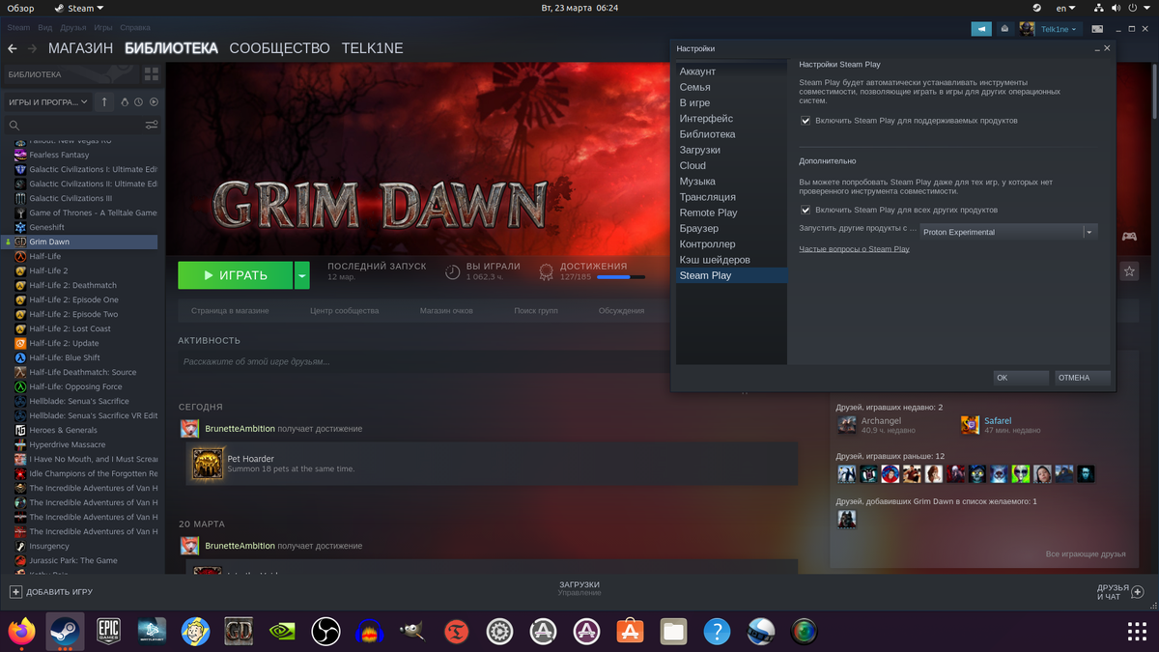
Task: Select Контроллер in settings sidebar
Action: pyautogui.click(x=731, y=244)
